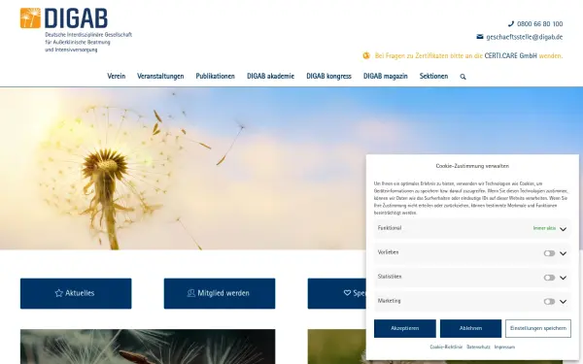Open the DIGAB magazin menu
The image size is (583, 364).
point(385,76)
